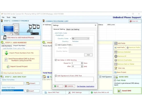Click the Save SMS Text button
Screen dimensions: 142x107
point(54,92)
